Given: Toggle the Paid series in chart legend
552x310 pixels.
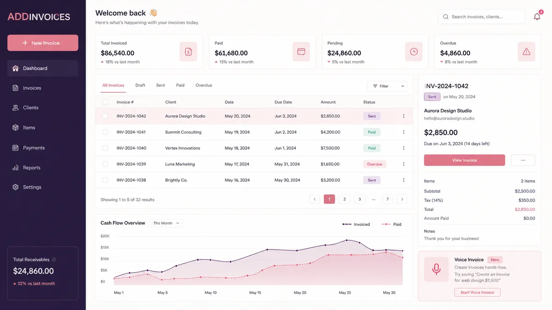Looking at the screenshot, I should click(391, 224).
